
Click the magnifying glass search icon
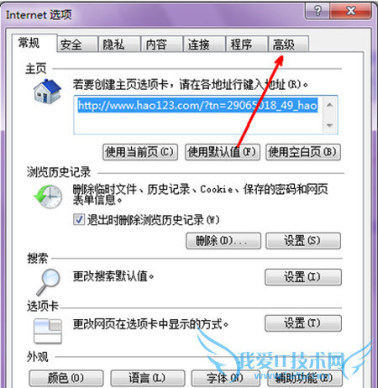click(x=48, y=282)
